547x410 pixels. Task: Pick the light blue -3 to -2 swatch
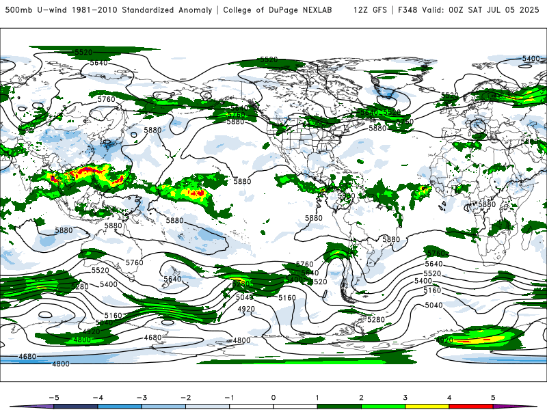[x=163, y=407]
